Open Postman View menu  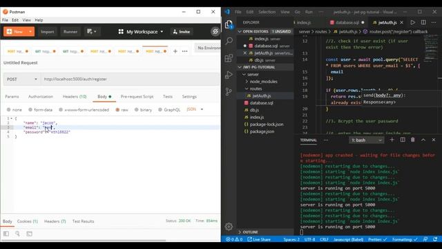click(27, 20)
